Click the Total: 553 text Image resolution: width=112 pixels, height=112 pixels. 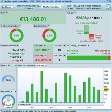pos(19,50)
